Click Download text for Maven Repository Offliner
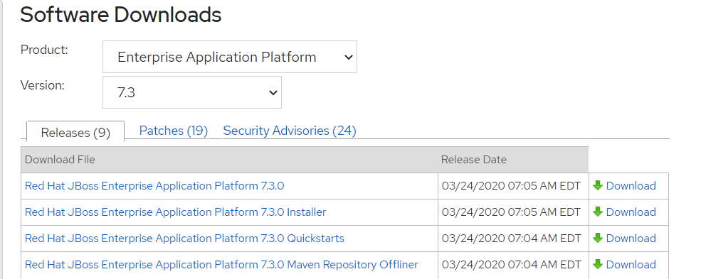The height and width of the screenshot is (279, 701). point(631,265)
